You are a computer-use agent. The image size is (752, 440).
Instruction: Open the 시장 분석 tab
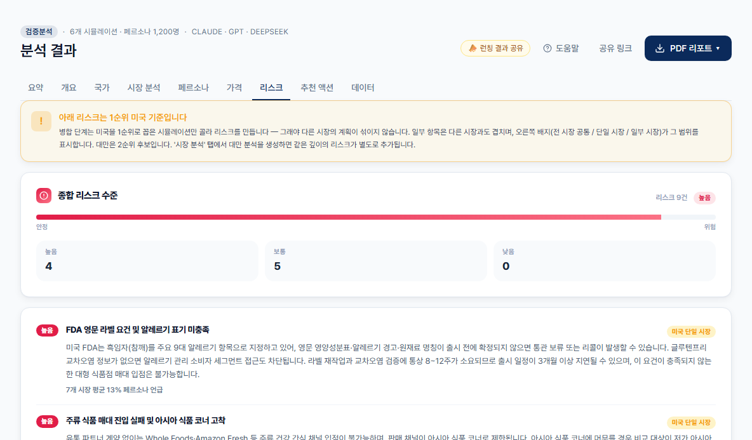pos(144,88)
